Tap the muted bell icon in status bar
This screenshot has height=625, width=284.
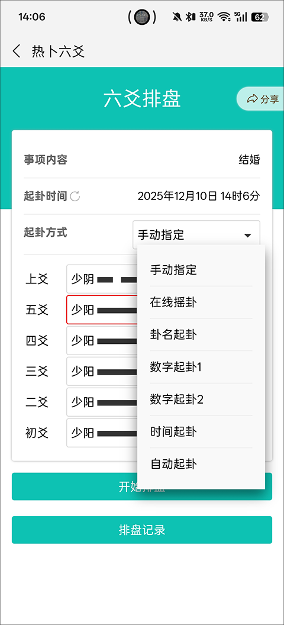click(177, 17)
